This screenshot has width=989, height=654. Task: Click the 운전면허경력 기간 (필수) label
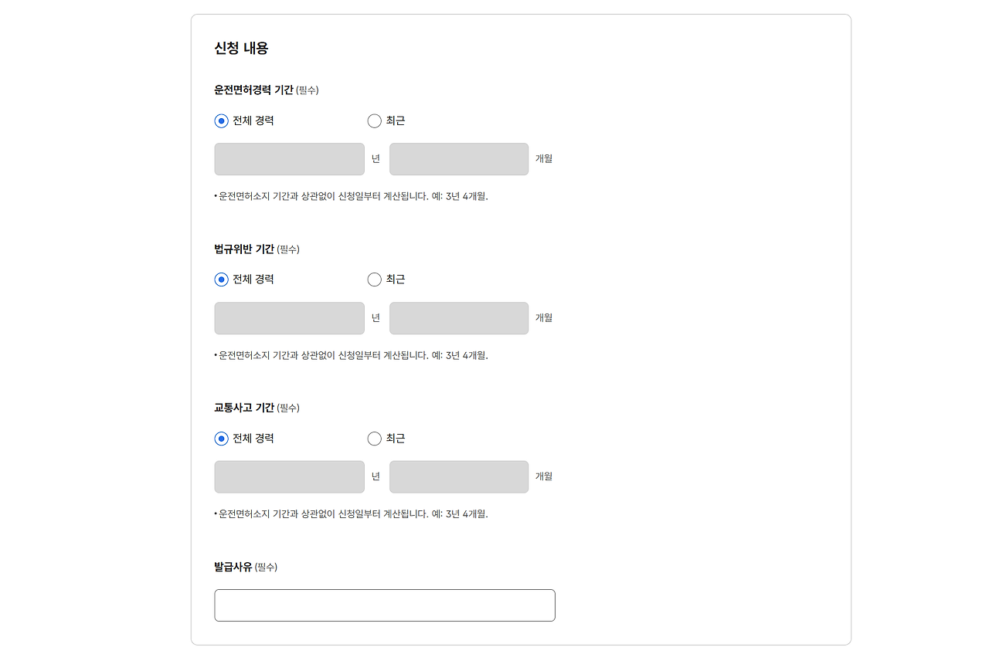(266, 90)
